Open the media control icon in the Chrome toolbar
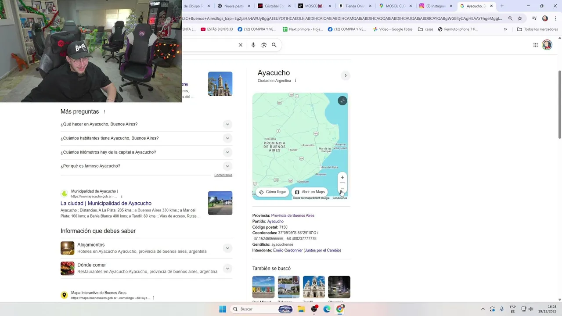 pos(534,18)
